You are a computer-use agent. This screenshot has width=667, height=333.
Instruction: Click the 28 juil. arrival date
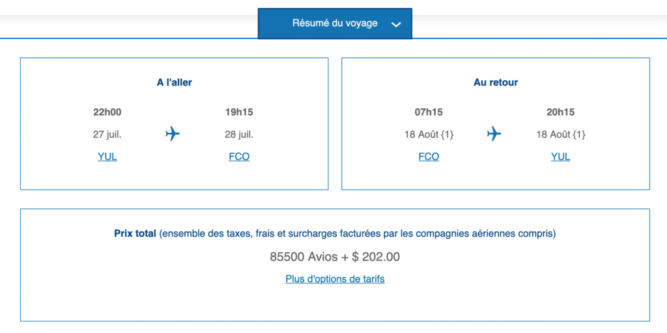click(239, 135)
